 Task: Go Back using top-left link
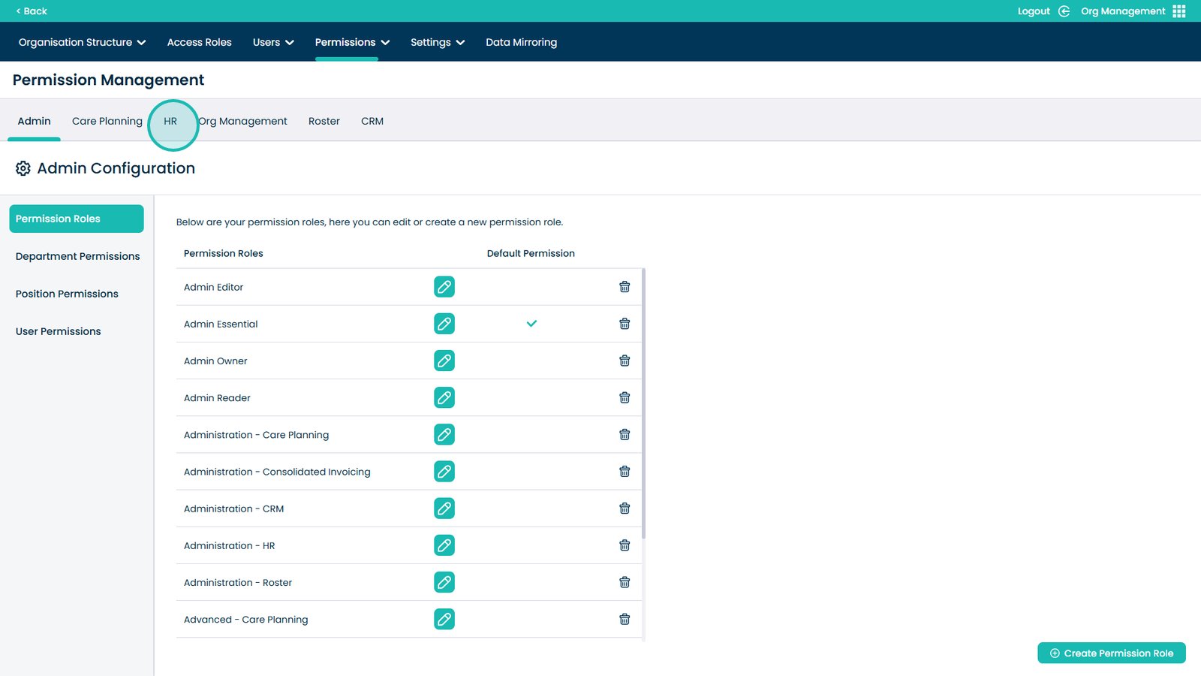(x=32, y=11)
